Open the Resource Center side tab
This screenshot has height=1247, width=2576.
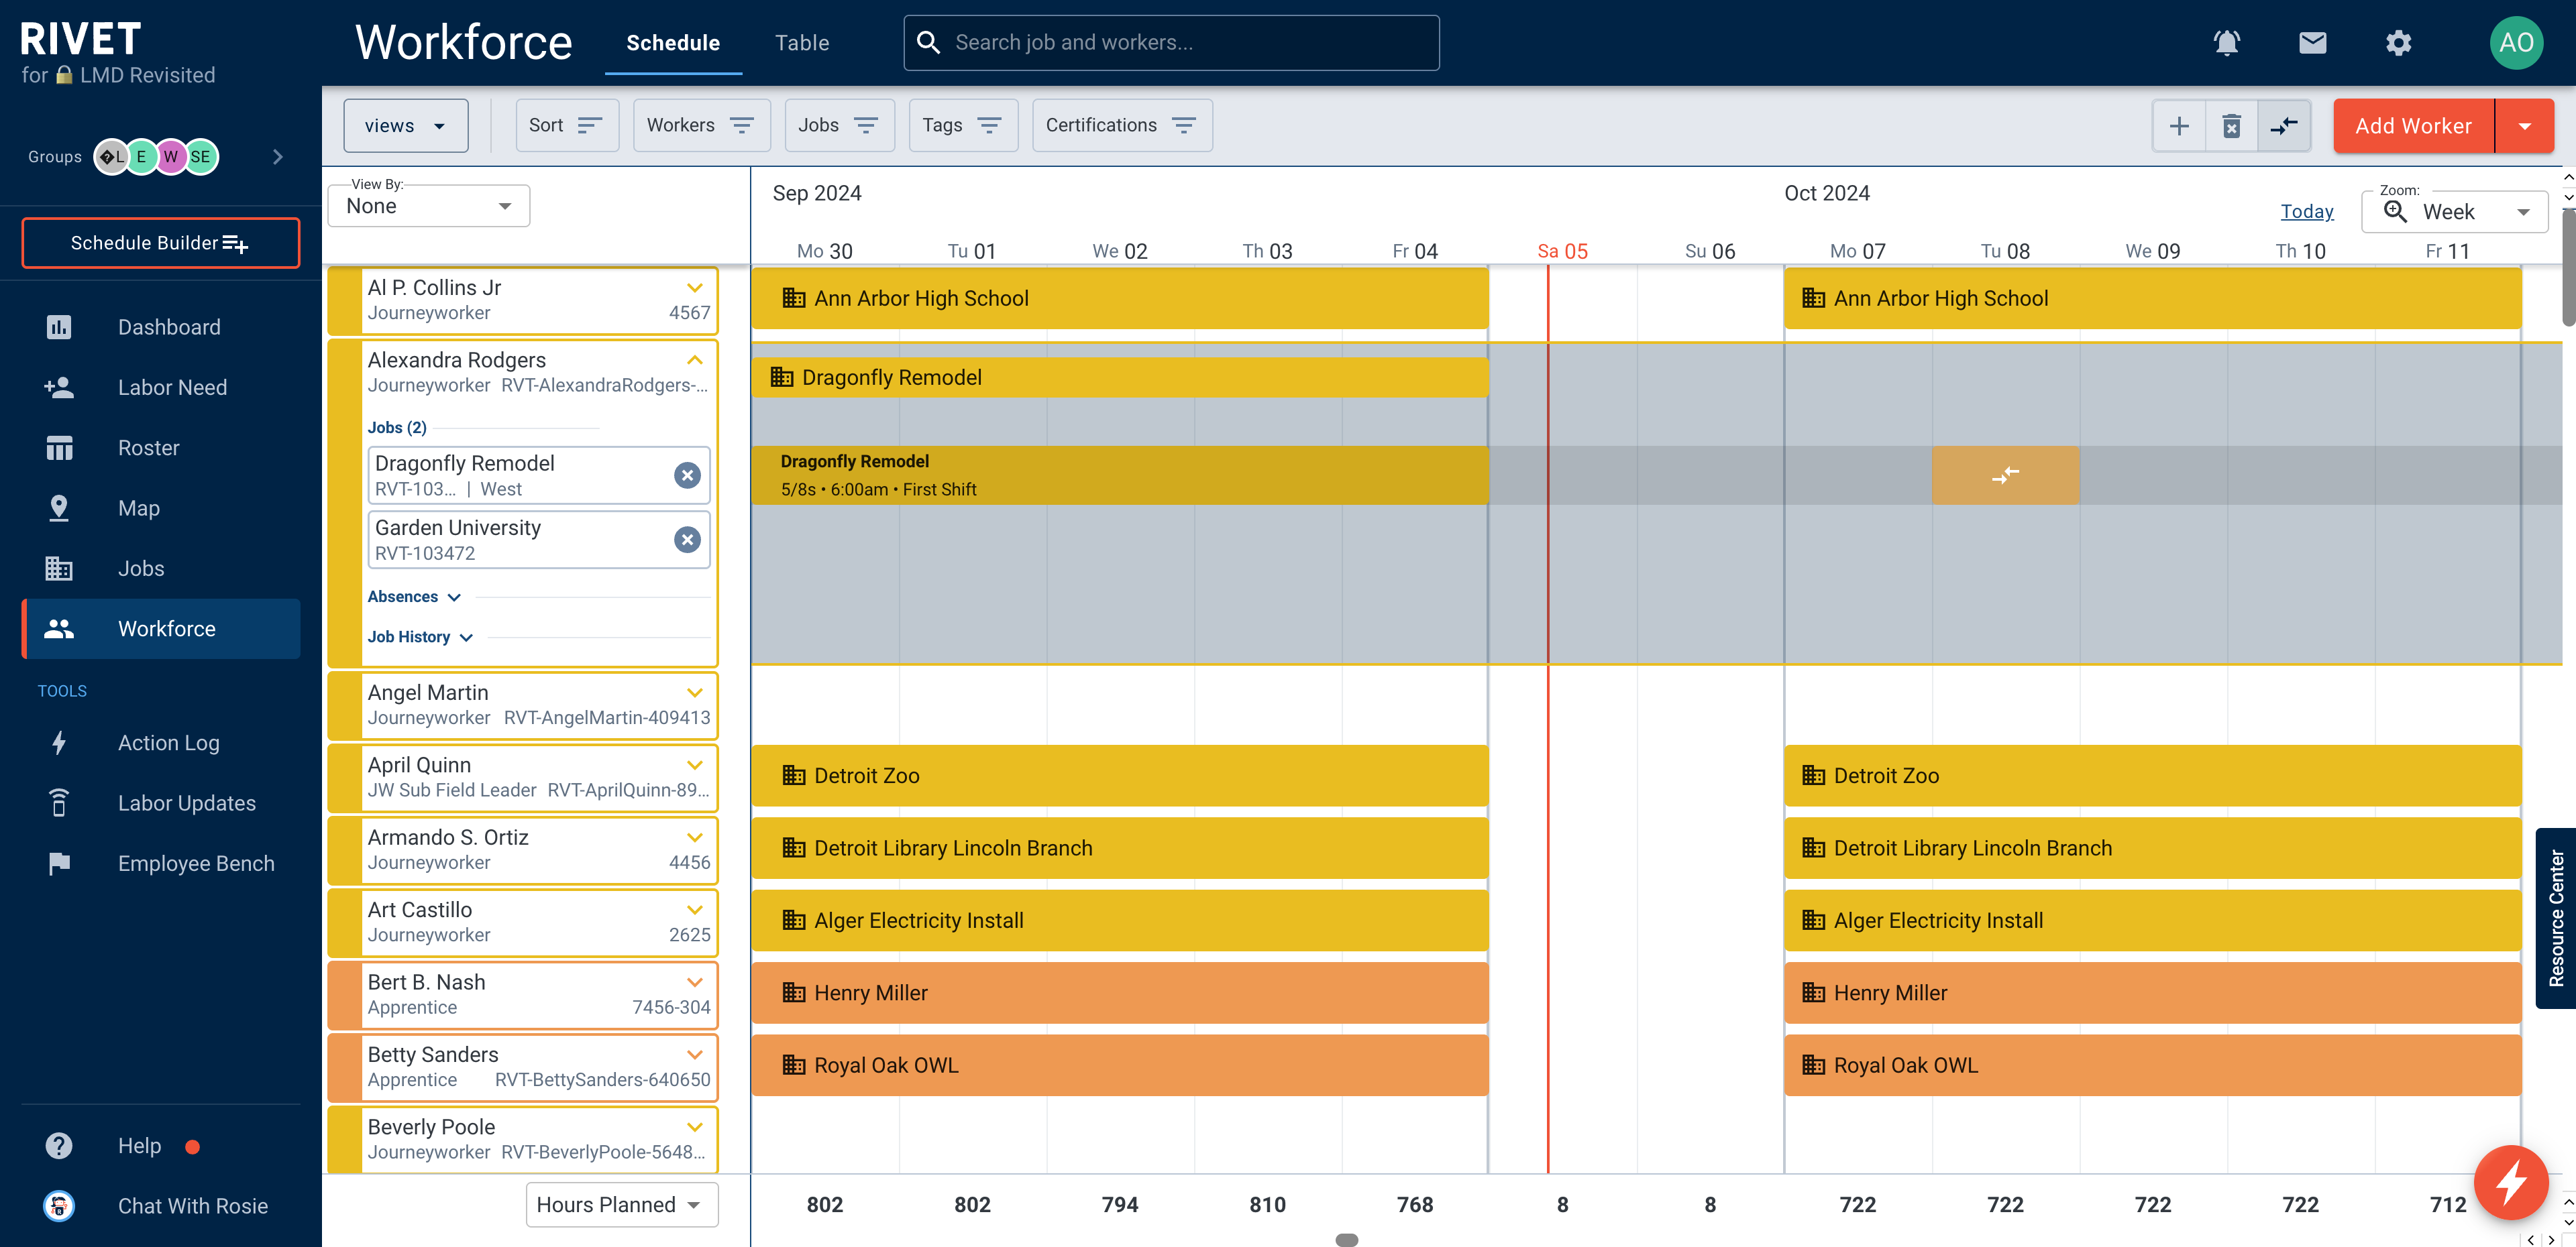pyautogui.click(x=2555, y=919)
